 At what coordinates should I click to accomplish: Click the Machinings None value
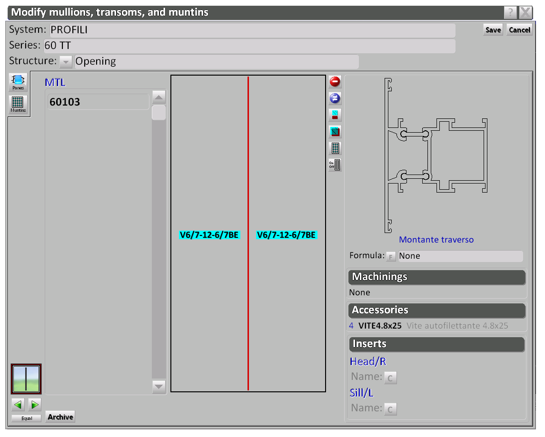pyautogui.click(x=359, y=292)
